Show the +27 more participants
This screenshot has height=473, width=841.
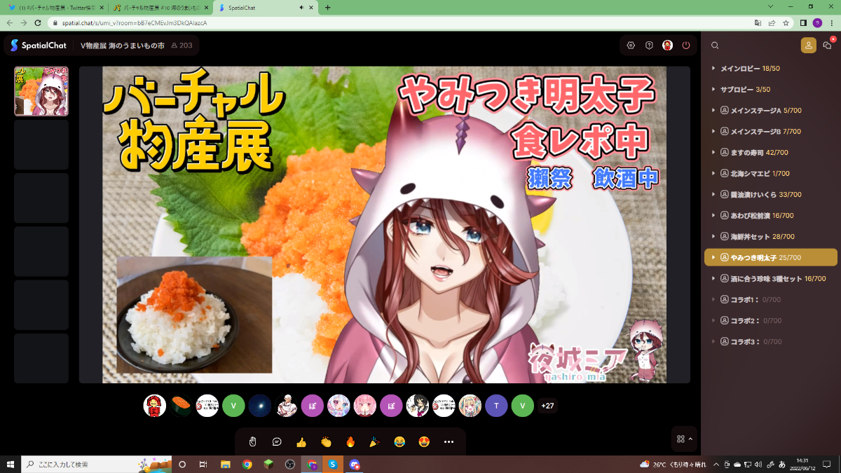click(547, 406)
